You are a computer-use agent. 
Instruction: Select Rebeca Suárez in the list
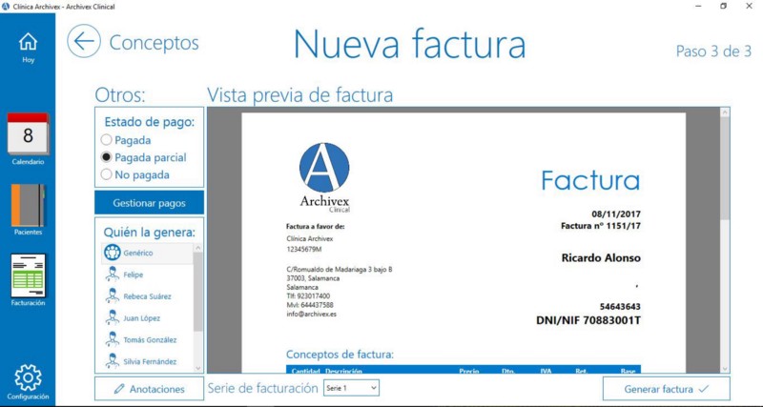coord(147,296)
